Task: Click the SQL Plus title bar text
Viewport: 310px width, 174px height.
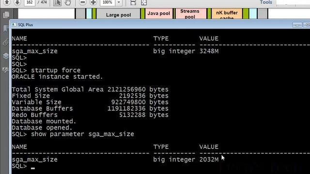Action: click(x=25, y=25)
